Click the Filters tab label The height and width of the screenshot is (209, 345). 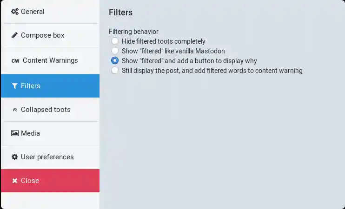coord(31,86)
